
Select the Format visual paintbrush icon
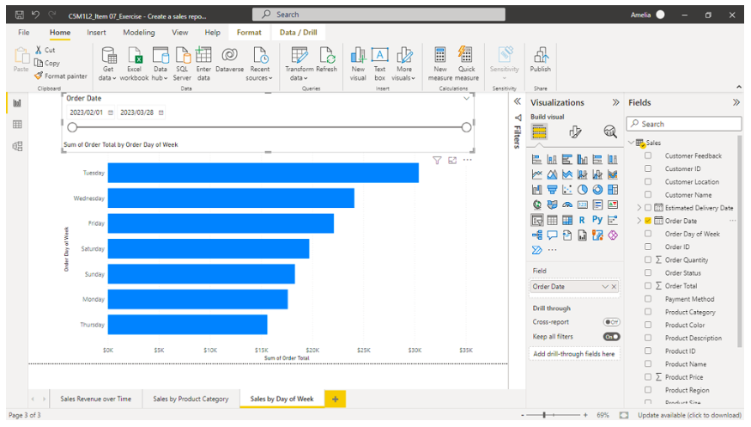[575, 131]
